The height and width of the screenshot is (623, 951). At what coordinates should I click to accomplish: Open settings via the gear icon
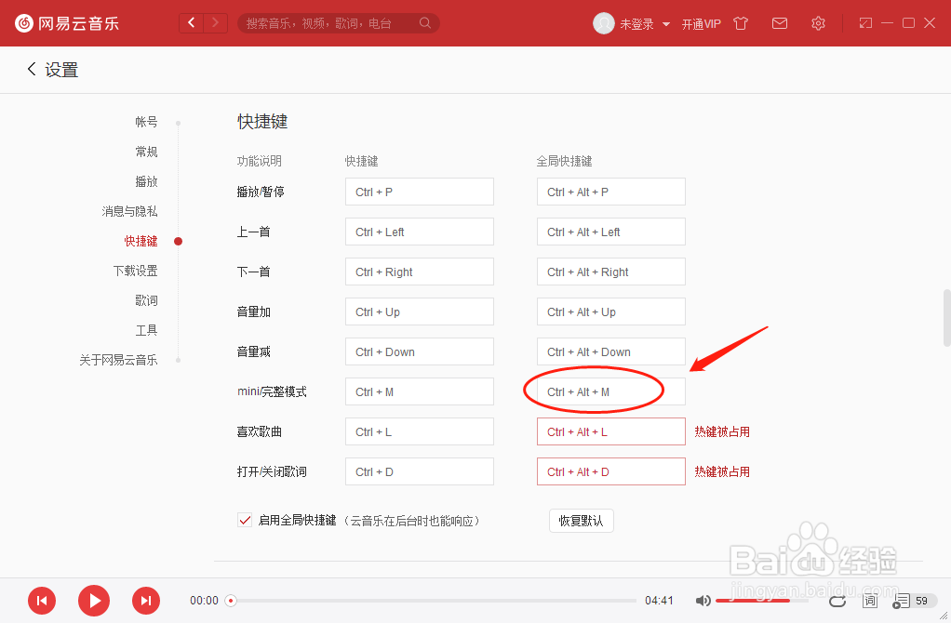pos(818,22)
